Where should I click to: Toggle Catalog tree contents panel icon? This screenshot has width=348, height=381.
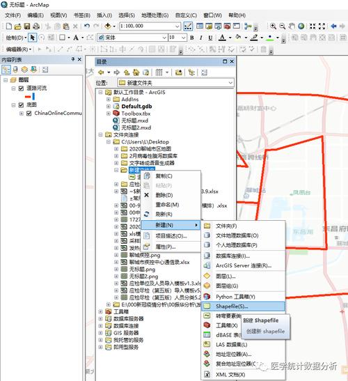click(x=191, y=72)
